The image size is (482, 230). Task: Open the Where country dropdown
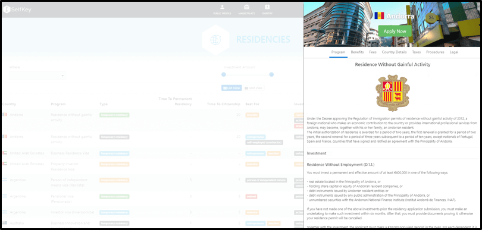37,75
